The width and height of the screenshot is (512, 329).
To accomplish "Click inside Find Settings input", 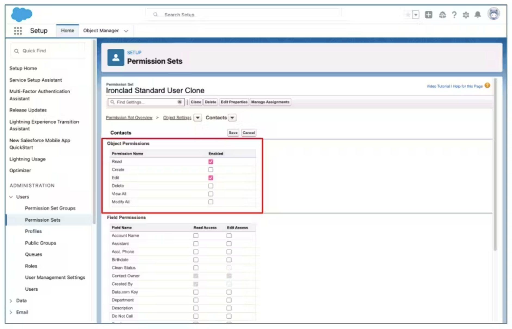I will (146, 102).
